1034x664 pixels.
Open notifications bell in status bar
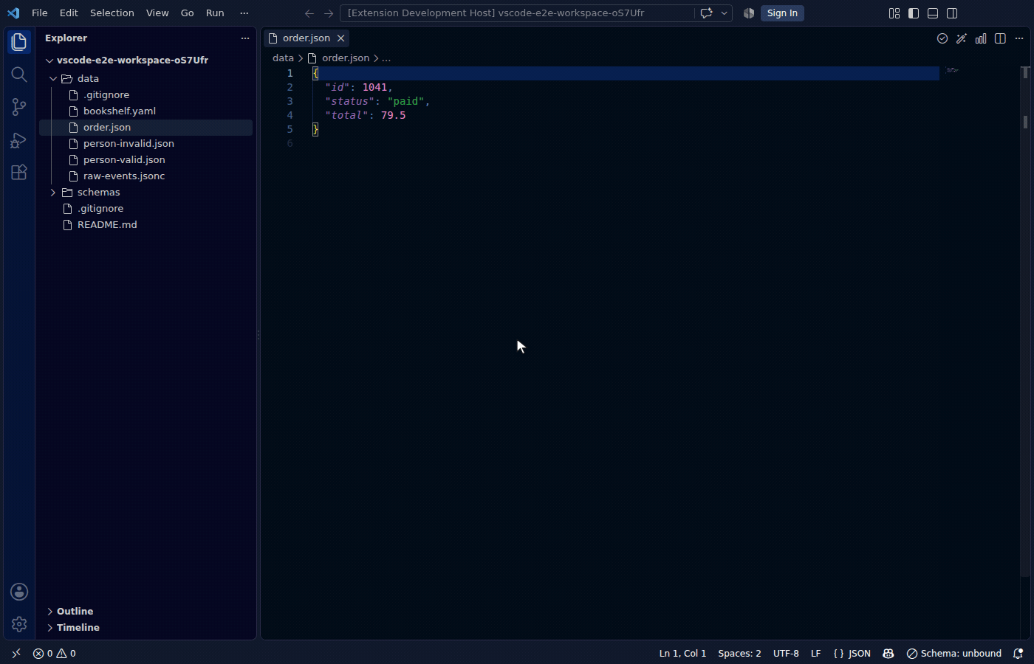1018,654
